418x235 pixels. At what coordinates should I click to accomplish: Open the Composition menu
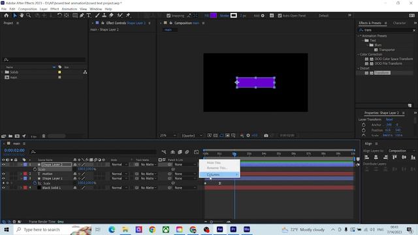(x=27, y=9)
